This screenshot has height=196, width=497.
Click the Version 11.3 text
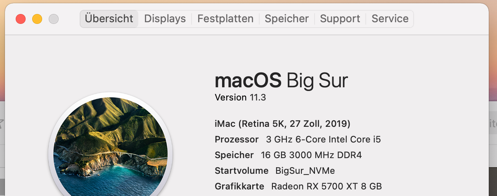pos(240,98)
